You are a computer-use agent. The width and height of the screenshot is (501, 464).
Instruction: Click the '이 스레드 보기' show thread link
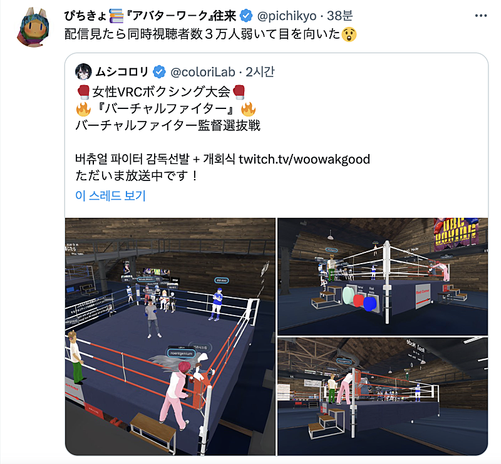[x=110, y=195]
